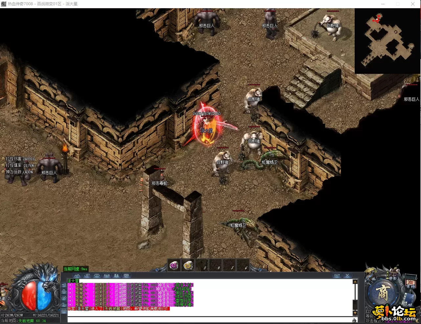Viewport: 421px width, 324px height.
Task: Open the guild chat toolbar icon
Action: click(x=117, y=275)
